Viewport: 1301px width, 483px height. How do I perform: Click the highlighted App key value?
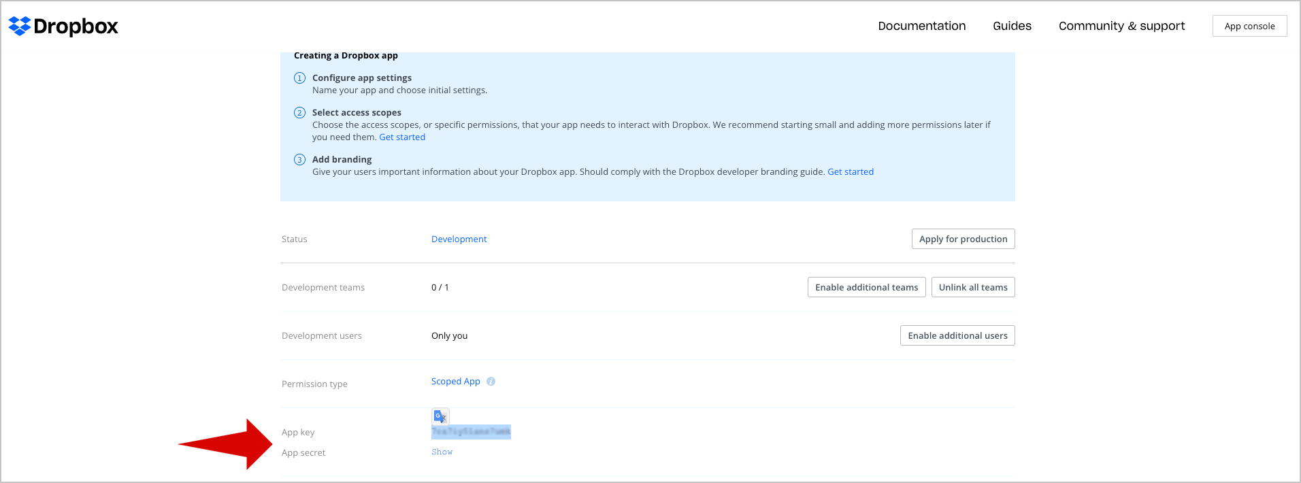coord(471,432)
